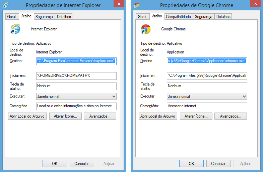This screenshot has height=173, width=263.
Task: Click Tecla de atalho field in Internet Explorer window
Action: 76,86
